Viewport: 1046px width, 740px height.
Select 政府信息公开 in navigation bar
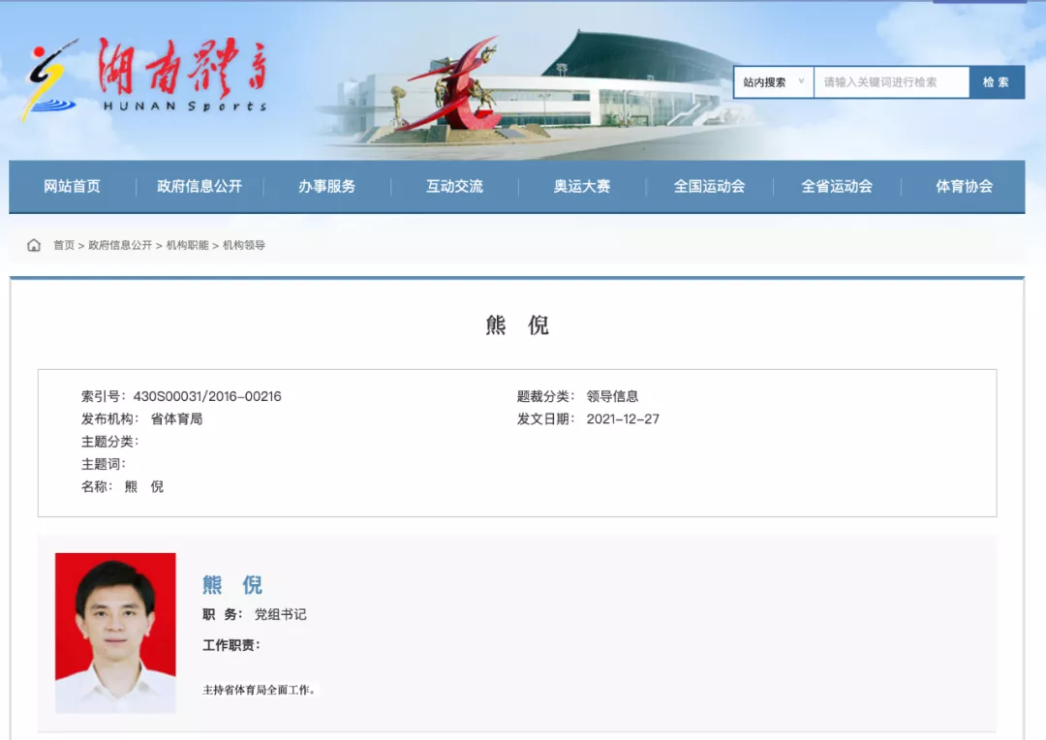[x=200, y=186]
